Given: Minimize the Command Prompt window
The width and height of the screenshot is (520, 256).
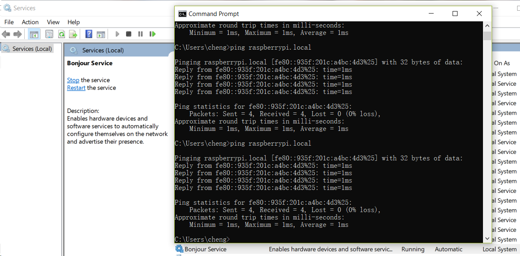Looking at the screenshot, I should click(x=430, y=14).
